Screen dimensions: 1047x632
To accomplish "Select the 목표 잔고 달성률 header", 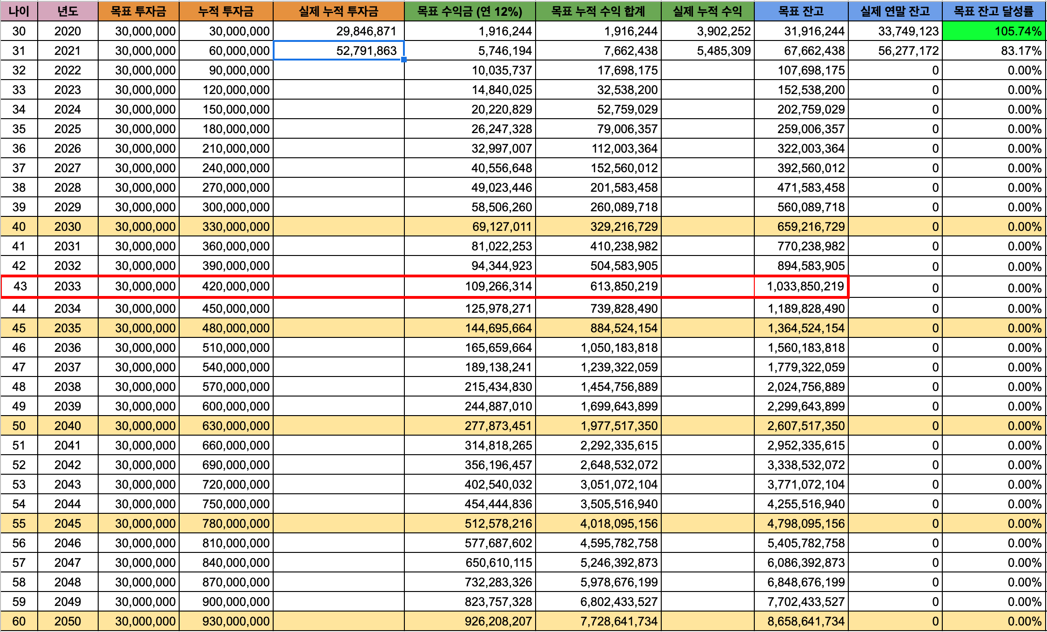I will (x=994, y=11).
